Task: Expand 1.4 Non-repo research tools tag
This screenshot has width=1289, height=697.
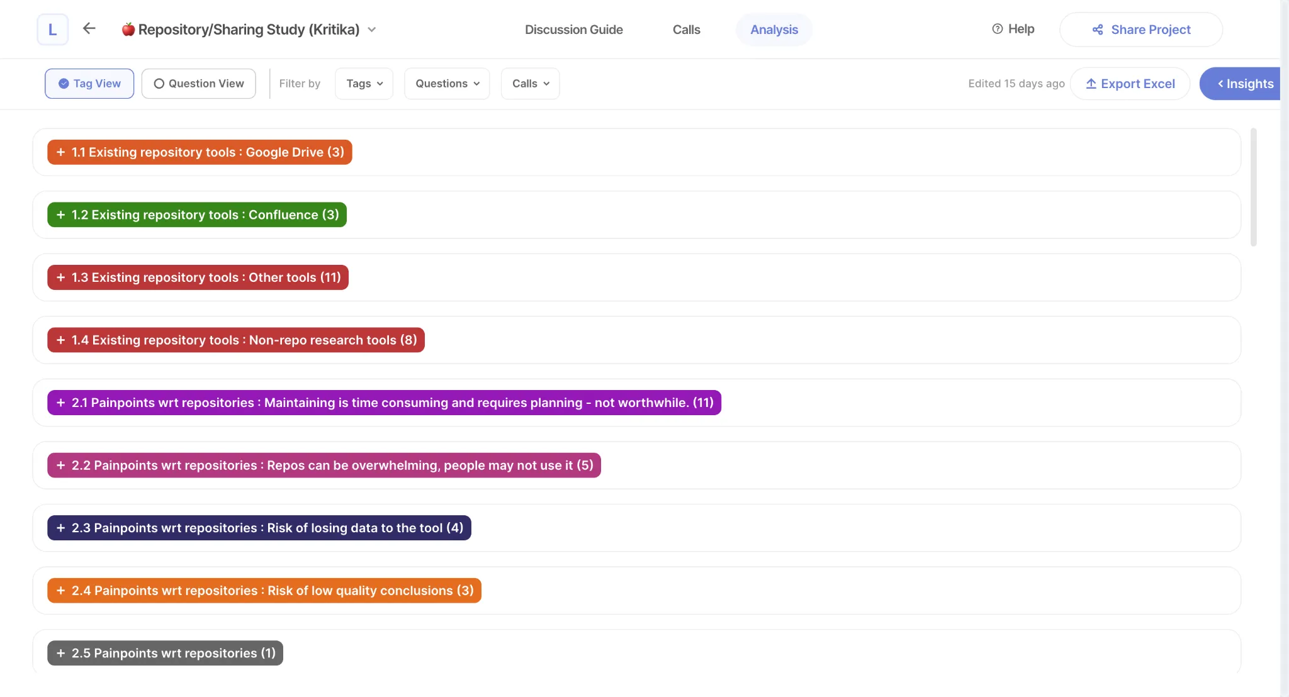Action: [x=236, y=340]
